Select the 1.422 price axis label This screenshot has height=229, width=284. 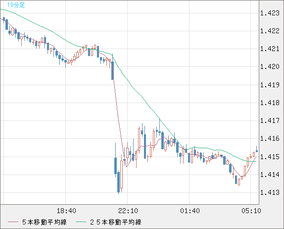270,31
